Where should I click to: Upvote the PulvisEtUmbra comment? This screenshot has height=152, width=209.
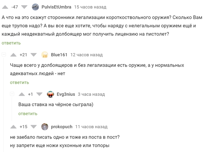pos(5,7)
